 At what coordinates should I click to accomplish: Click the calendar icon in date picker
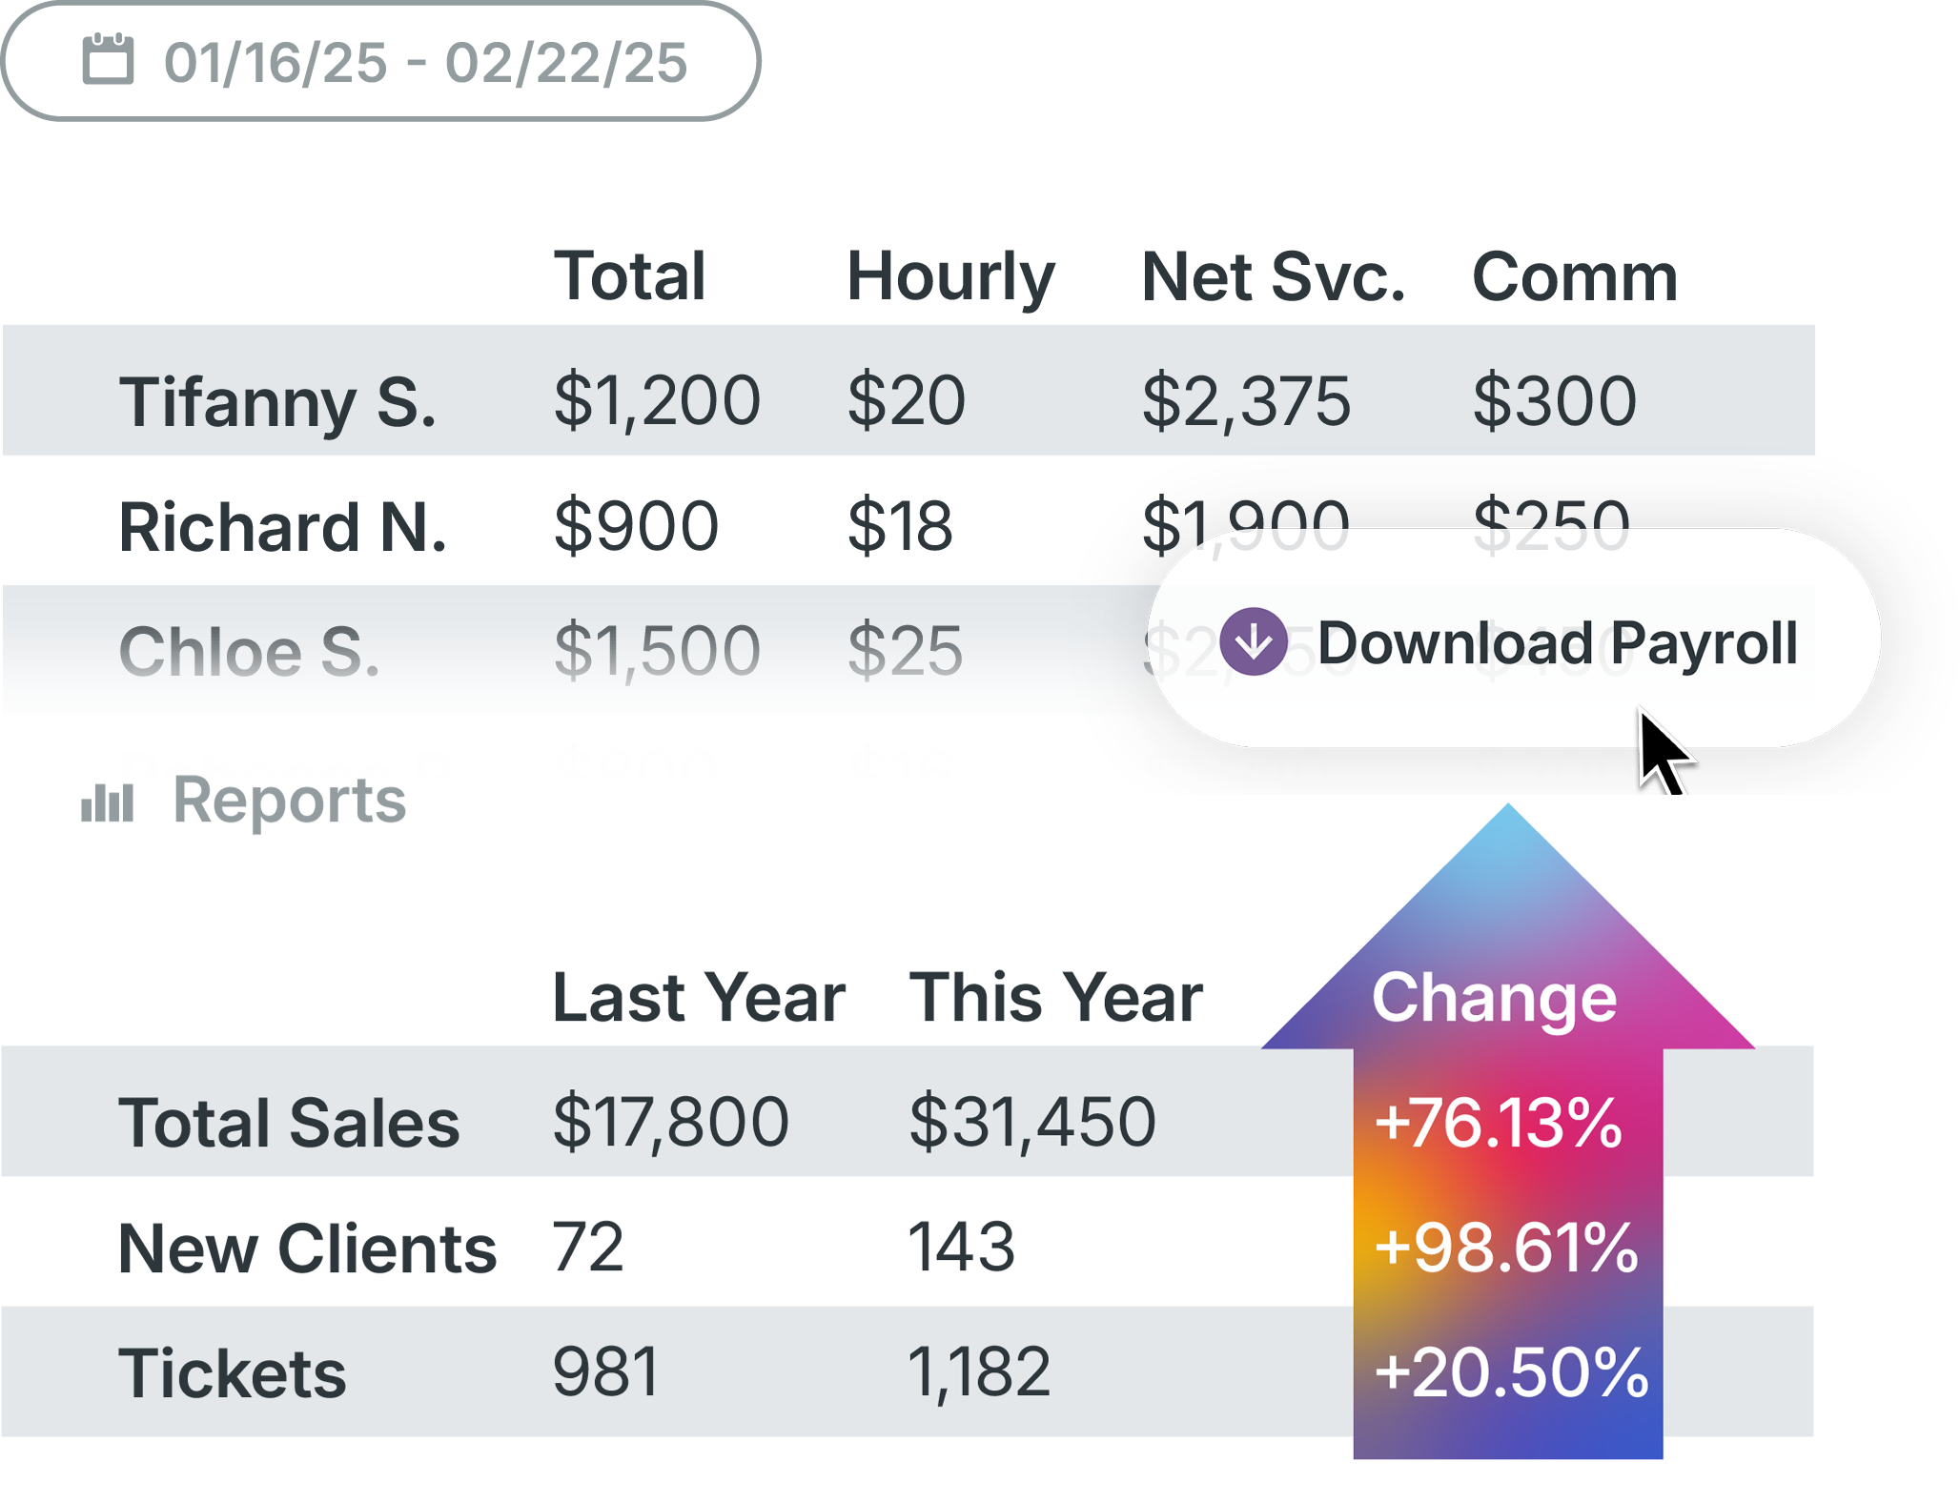(x=108, y=60)
